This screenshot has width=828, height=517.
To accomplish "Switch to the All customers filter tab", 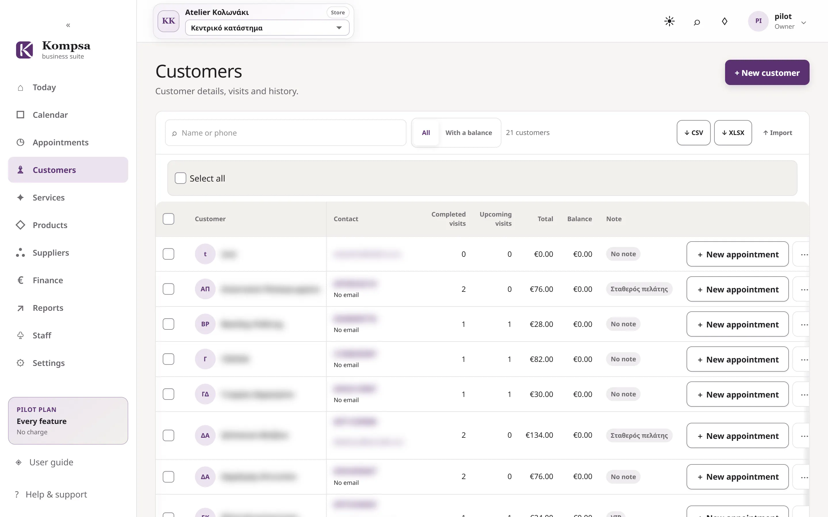I will (x=425, y=133).
